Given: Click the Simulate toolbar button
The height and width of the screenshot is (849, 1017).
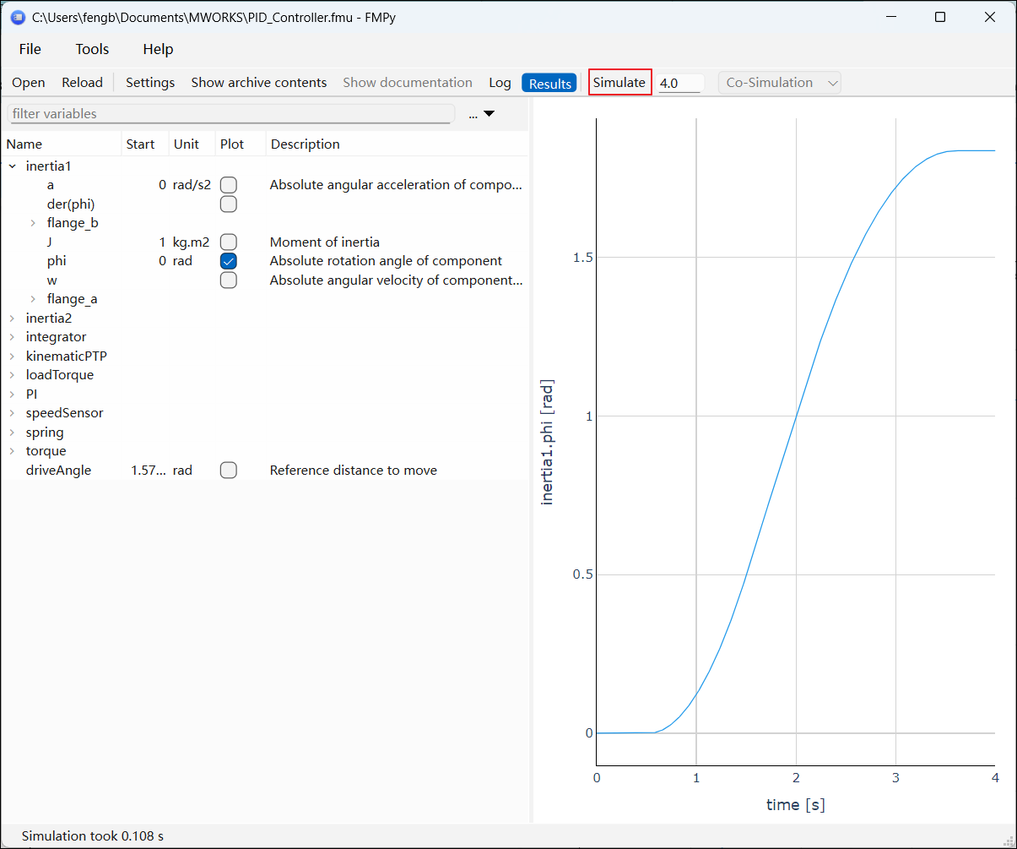Looking at the screenshot, I should coord(619,82).
